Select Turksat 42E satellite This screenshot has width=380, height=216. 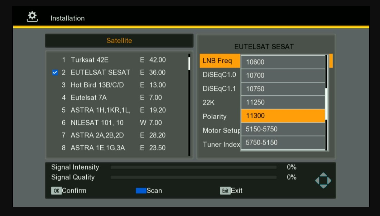pyautogui.click(x=90, y=60)
